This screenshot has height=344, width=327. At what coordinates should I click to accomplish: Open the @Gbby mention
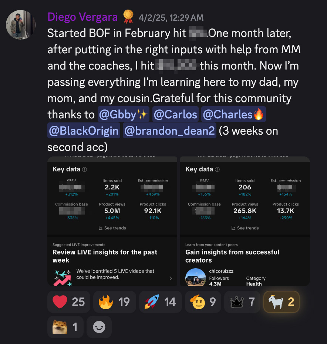pyautogui.click(x=123, y=114)
